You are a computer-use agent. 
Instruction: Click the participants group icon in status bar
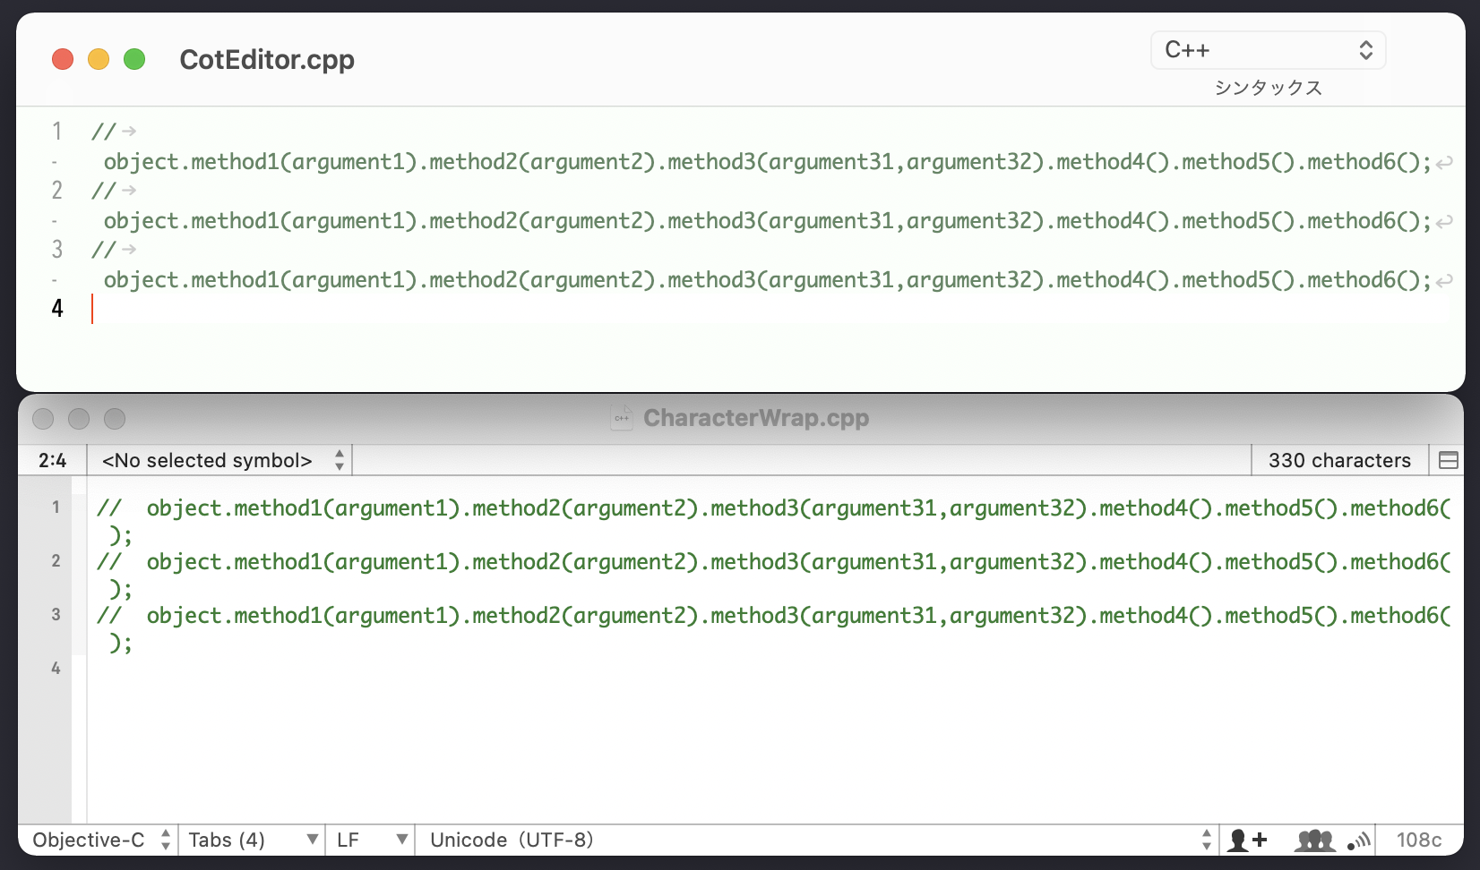tap(1314, 840)
